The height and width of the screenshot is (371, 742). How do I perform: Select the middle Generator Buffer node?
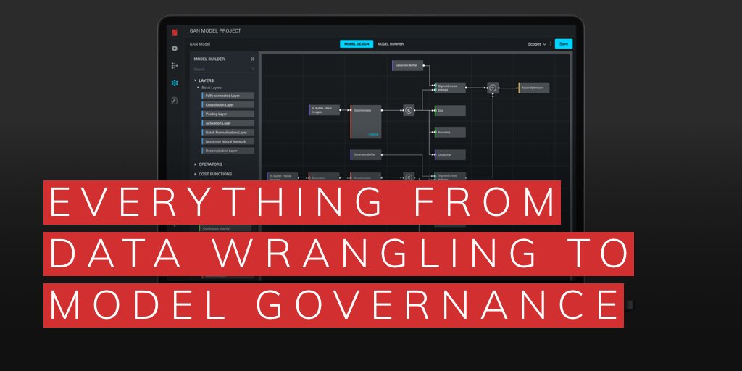pos(366,155)
